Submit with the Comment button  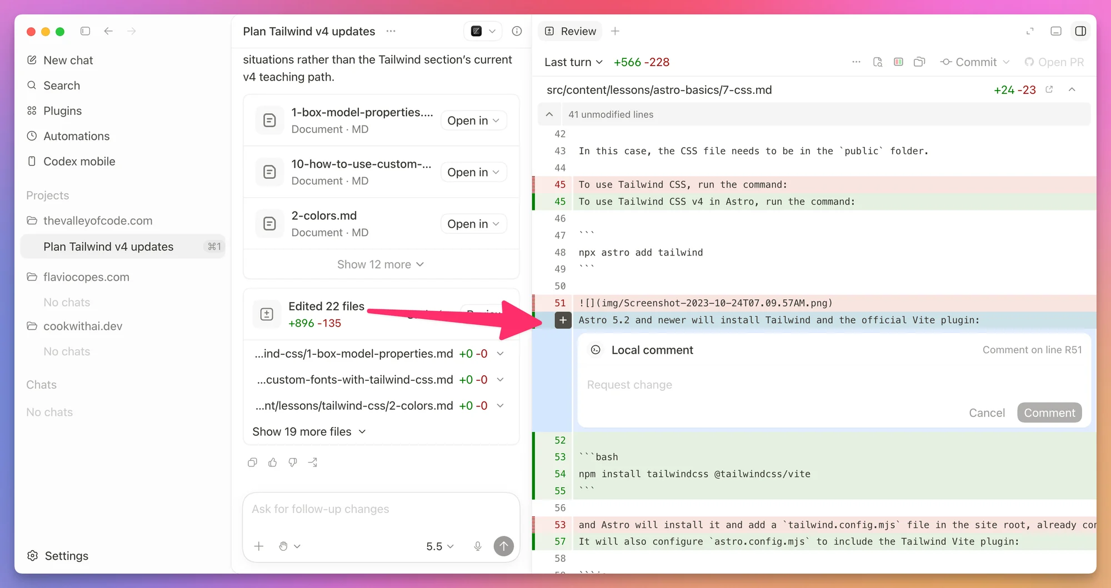(1049, 413)
